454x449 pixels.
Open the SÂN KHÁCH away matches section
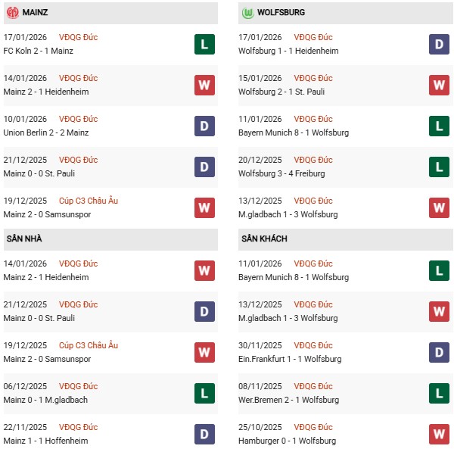tap(264, 239)
